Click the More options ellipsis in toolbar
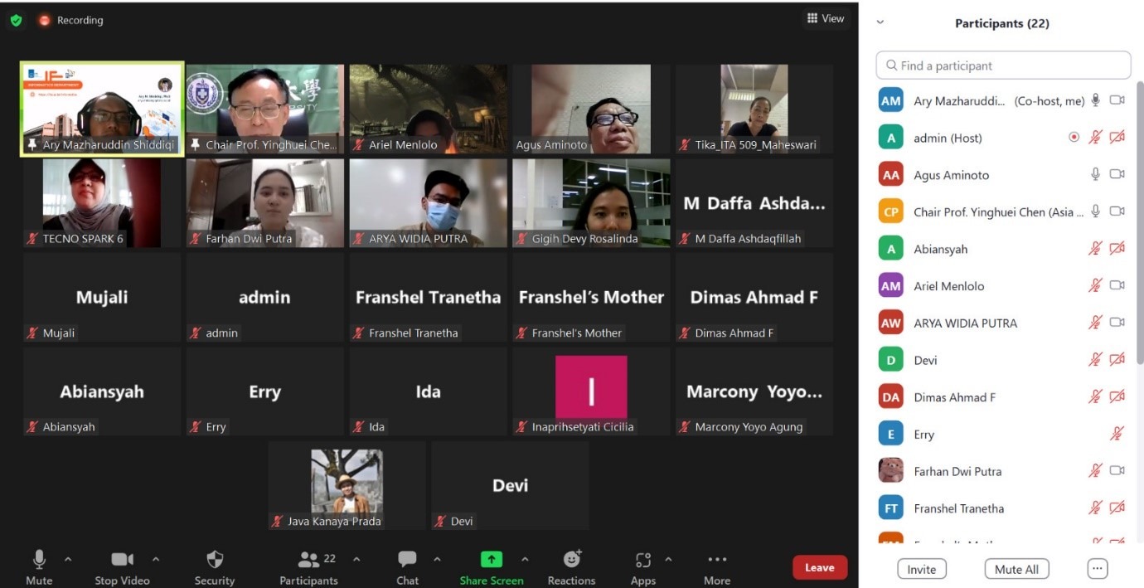Image resolution: width=1144 pixels, height=588 pixels. (x=717, y=560)
